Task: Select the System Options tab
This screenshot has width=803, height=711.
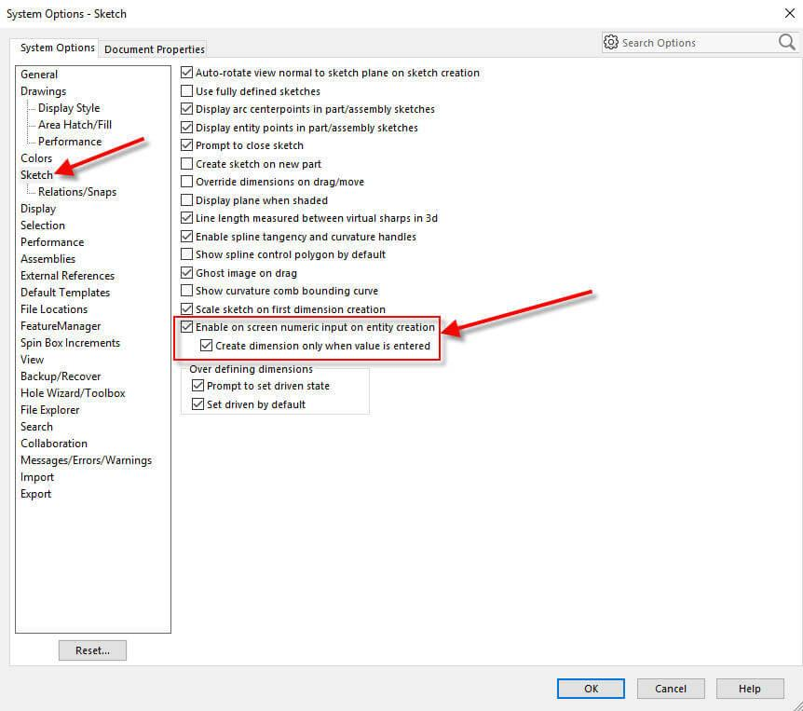Action: [58, 48]
